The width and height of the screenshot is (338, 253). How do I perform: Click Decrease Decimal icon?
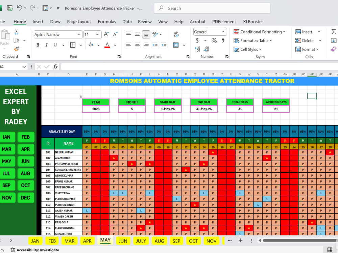pyautogui.click(x=206, y=49)
